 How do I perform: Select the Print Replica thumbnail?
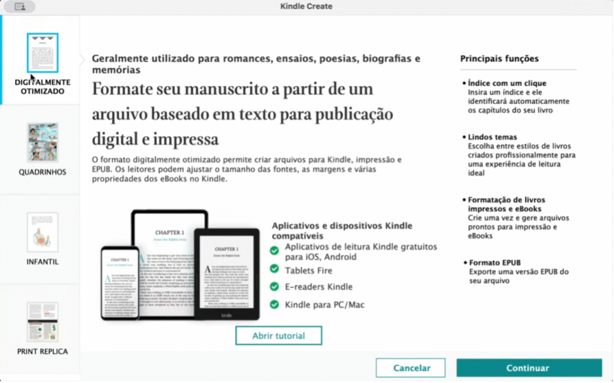[x=43, y=322]
